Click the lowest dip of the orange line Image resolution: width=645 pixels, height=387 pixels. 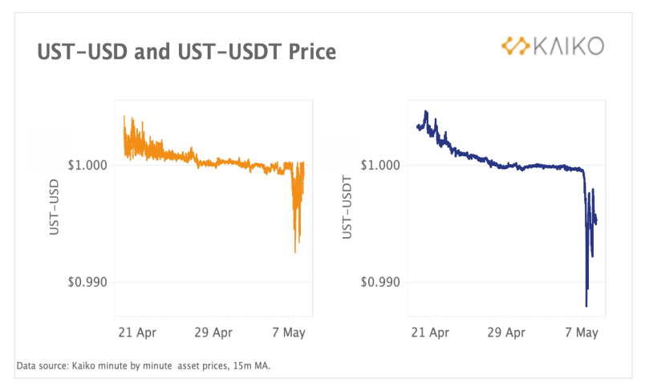(x=294, y=252)
